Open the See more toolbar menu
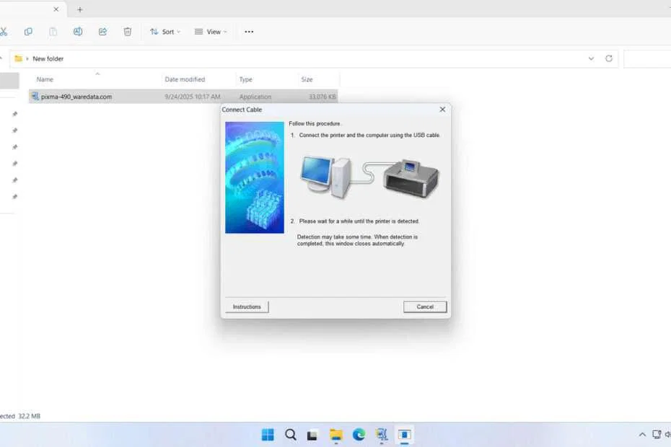This screenshot has width=671, height=447. coord(249,32)
